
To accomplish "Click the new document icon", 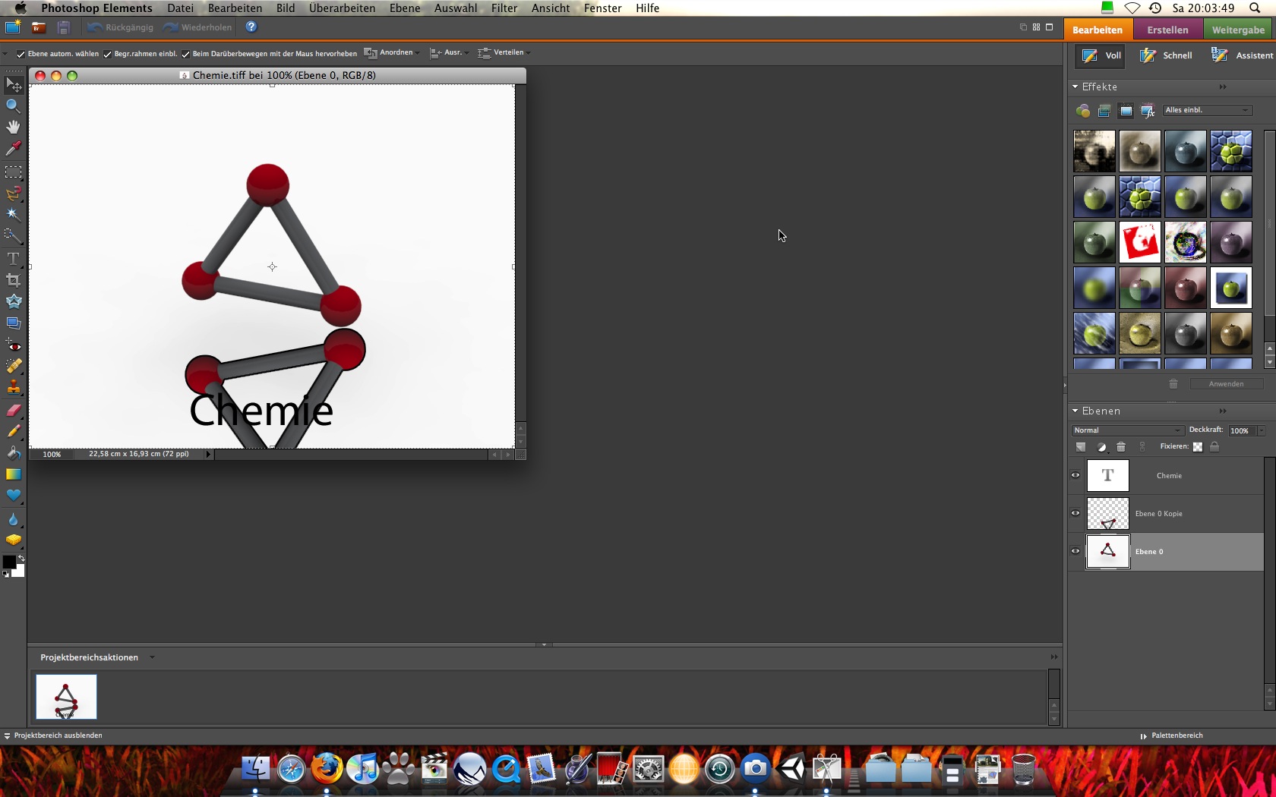I will click(13, 27).
